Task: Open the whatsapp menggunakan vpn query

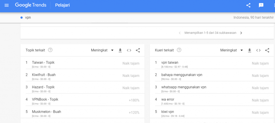Action: (184, 87)
